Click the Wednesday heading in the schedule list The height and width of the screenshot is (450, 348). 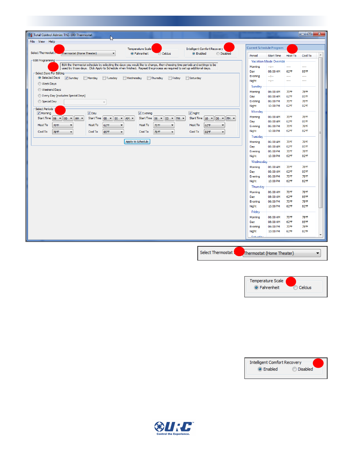pyautogui.click(x=259, y=162)
